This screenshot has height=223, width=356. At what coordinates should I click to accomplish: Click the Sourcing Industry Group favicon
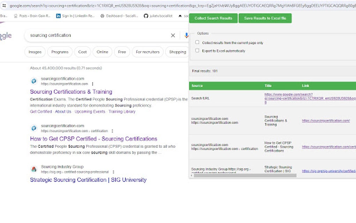pyautogui.click(x=34, y=169)
